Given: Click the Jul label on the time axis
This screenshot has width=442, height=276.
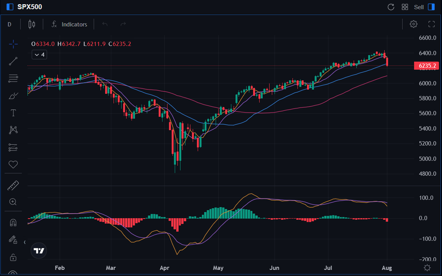Looking at the screenshot, I should 328,268.
